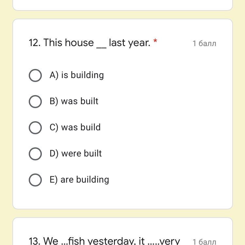Click the red required asterisk
Image resolution: width=245 pixels, height=245 pixels.
click(155, 41)
